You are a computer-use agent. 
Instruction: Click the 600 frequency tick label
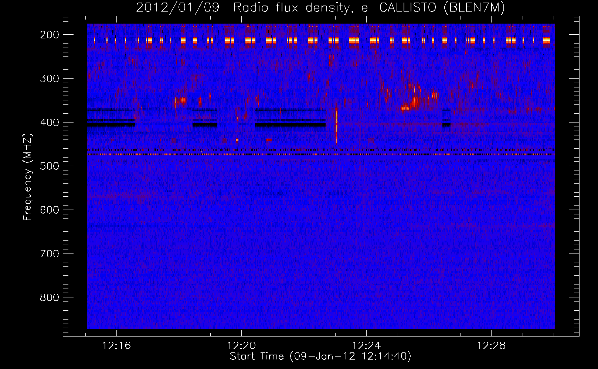click(x=50, y=210)
